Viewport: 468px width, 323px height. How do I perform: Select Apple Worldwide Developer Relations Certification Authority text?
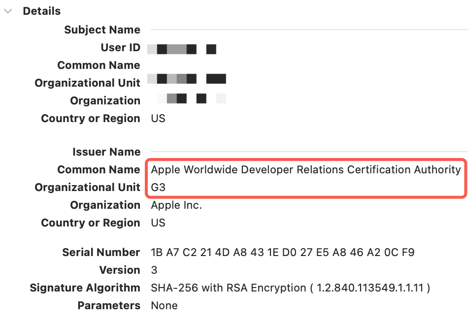tap(305, 170)
